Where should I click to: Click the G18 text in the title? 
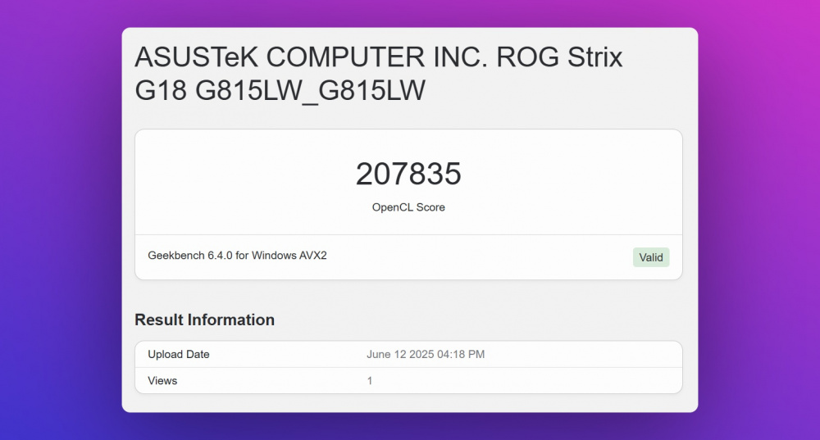coord(161,90)
